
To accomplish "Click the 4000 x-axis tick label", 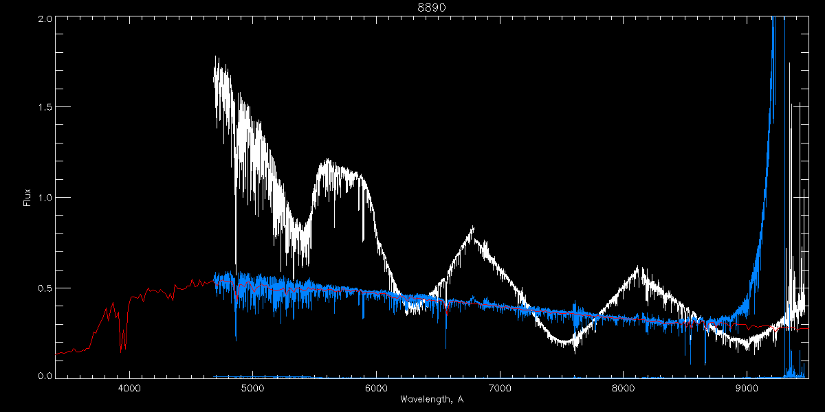I will 129,388.
